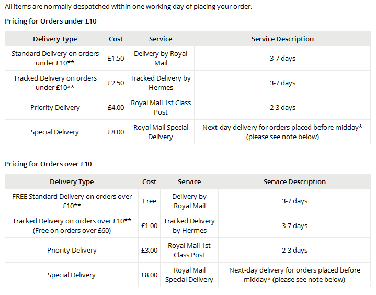The height and width of the screenshot is (295, 376).
Task: Select the £1.50 Standard Delivery cost cell
Action: coord(116,58)
